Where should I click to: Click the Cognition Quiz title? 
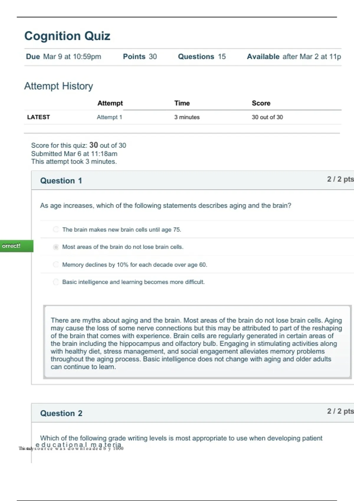click(x=67, y=36)
